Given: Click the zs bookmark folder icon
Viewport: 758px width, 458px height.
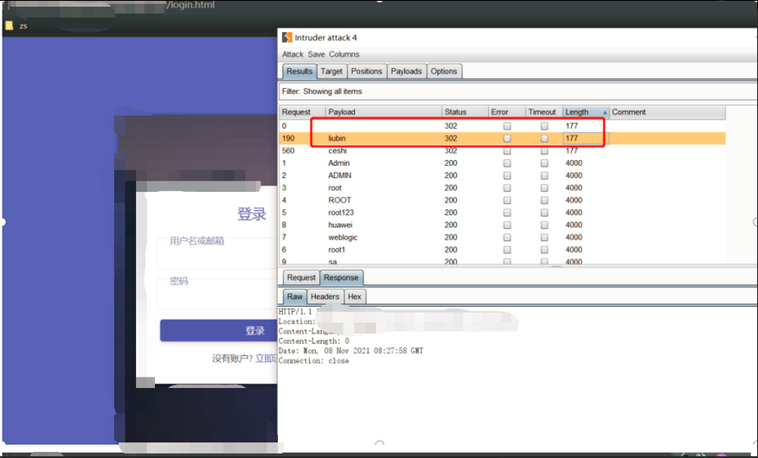Looking at the screenshot, I should 9,26.
